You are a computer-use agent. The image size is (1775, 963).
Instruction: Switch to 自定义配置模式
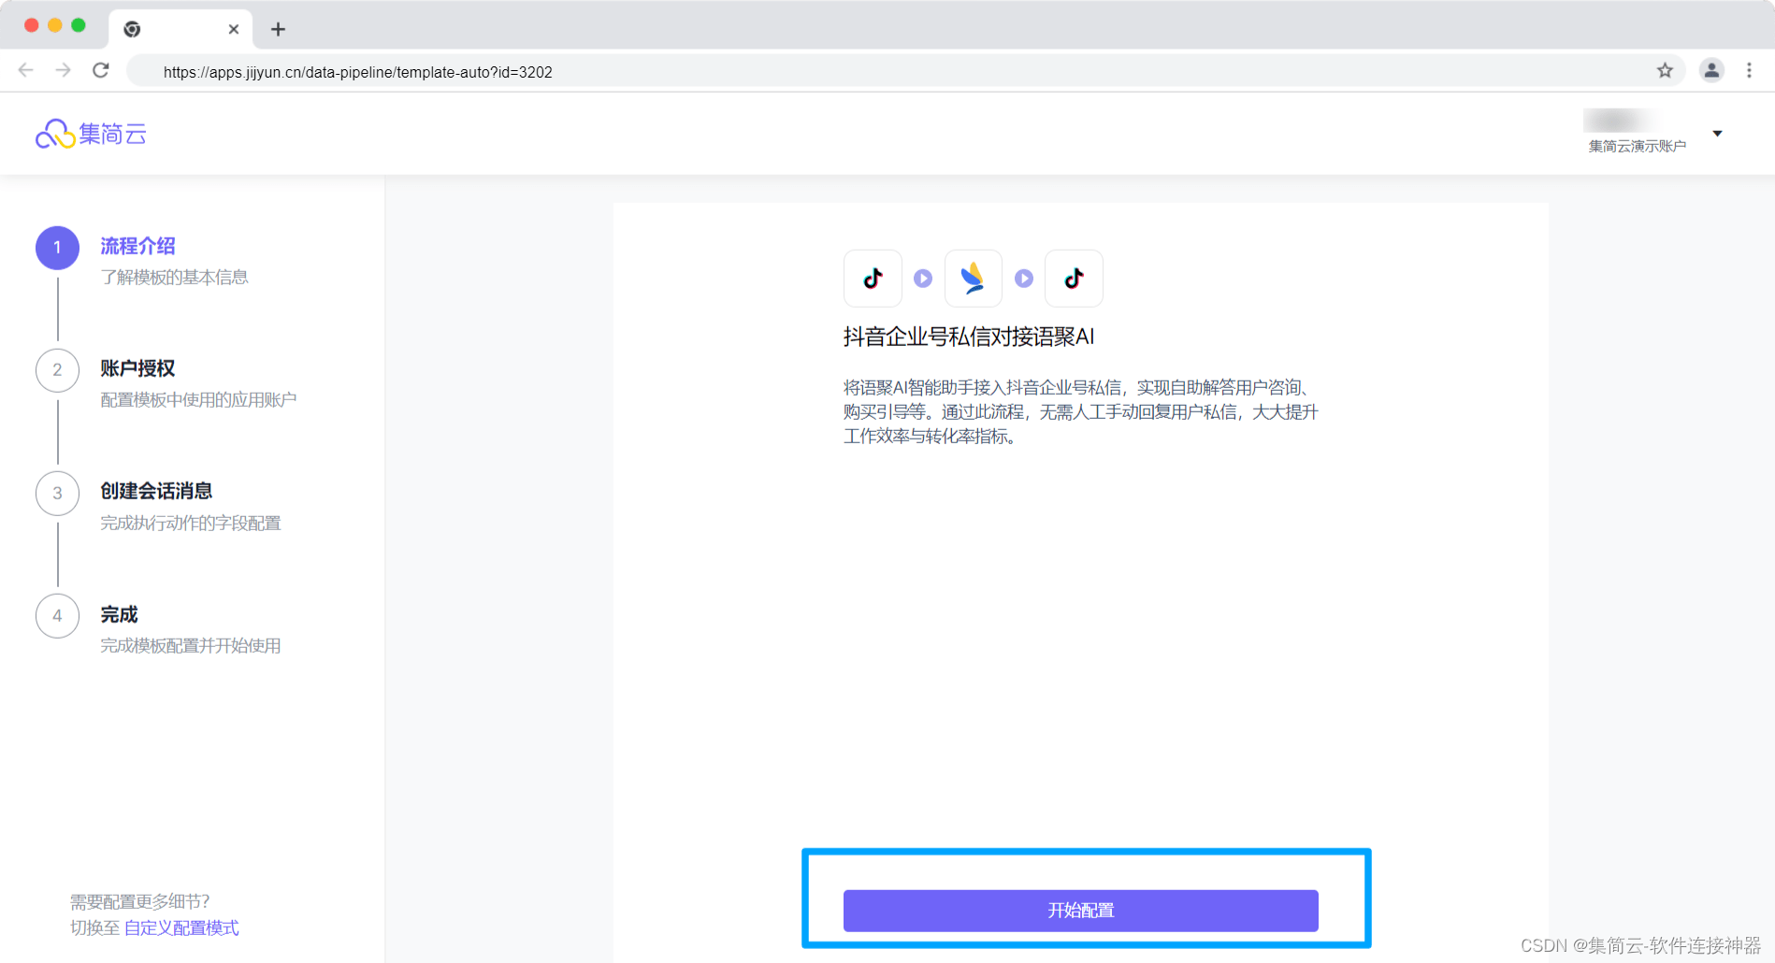[181, 927]
